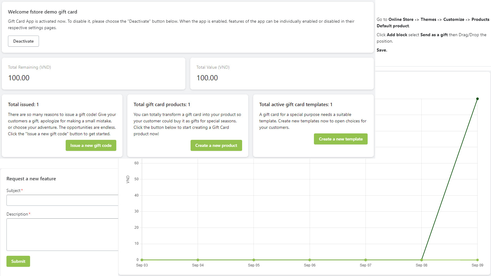Select the Sep 04 data point on chart

(198, 260)
